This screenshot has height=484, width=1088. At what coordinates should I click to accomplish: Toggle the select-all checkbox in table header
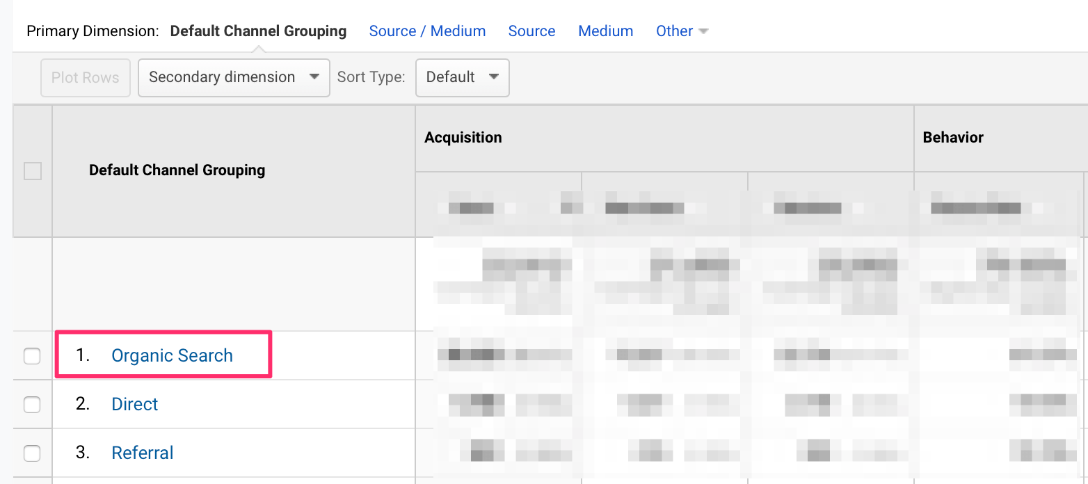pos(33,171)
